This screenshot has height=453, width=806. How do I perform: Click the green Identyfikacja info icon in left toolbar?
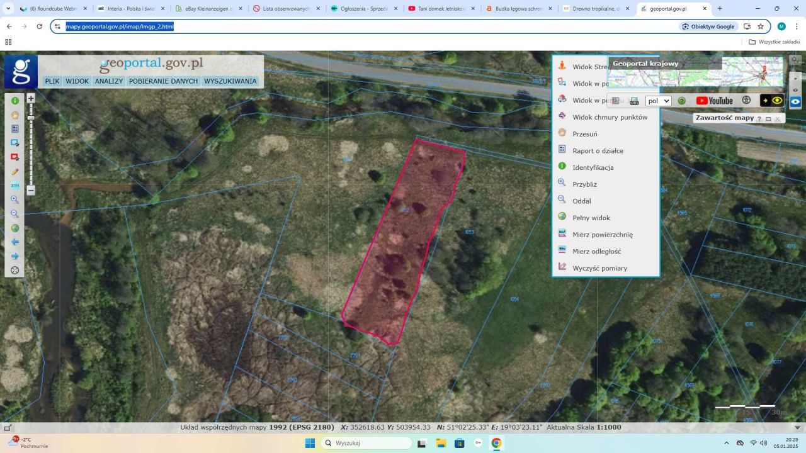tap(15, 101)
